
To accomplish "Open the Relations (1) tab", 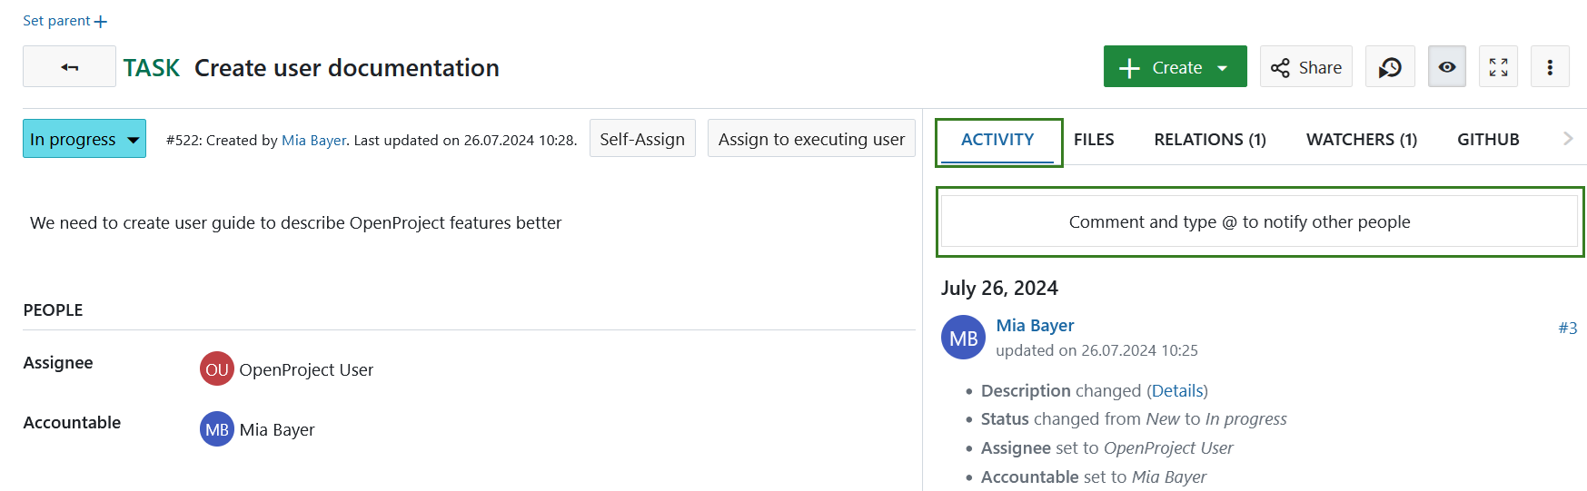I will [1209, 140].
